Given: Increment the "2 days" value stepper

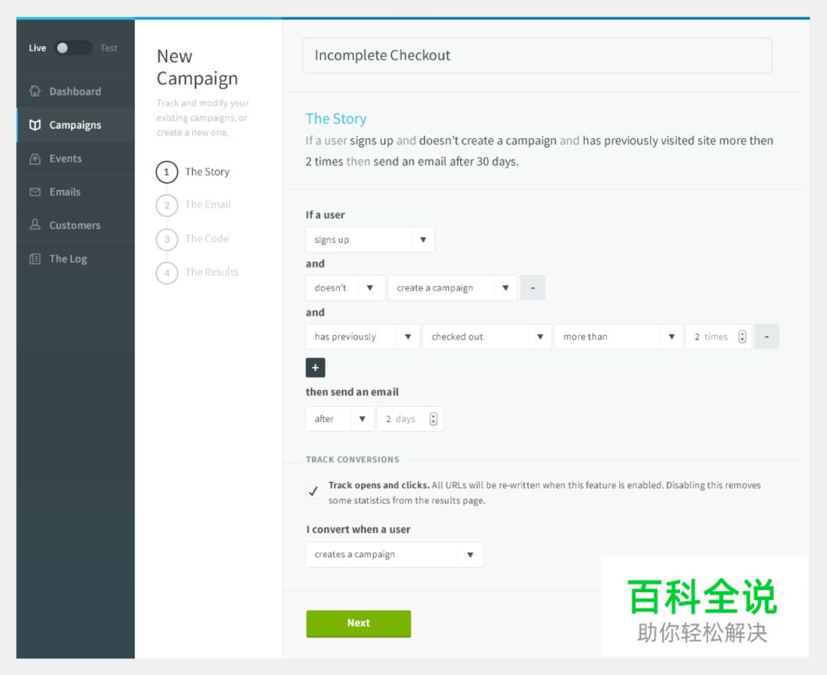Looking at the screenshot, I should click(x=433, y=415).
